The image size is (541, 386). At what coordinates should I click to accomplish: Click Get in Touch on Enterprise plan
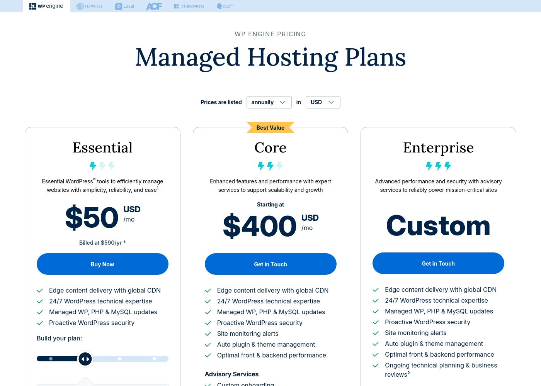click(438, 263)
